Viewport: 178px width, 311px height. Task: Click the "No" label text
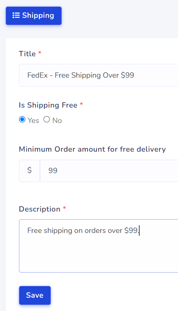point(57,121)
